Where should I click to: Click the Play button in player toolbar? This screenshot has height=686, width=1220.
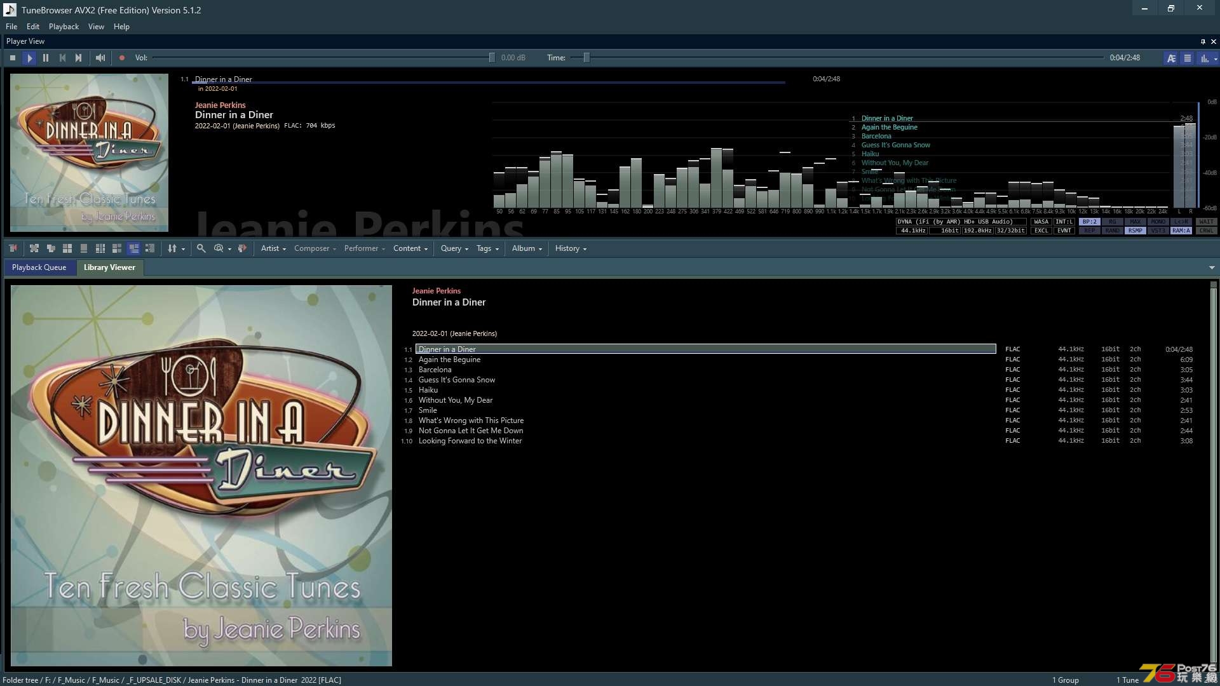[x=29, y=58]
